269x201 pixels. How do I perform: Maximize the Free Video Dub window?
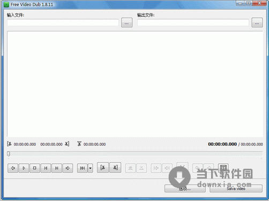pyautogui.click(x=249, y=3)
